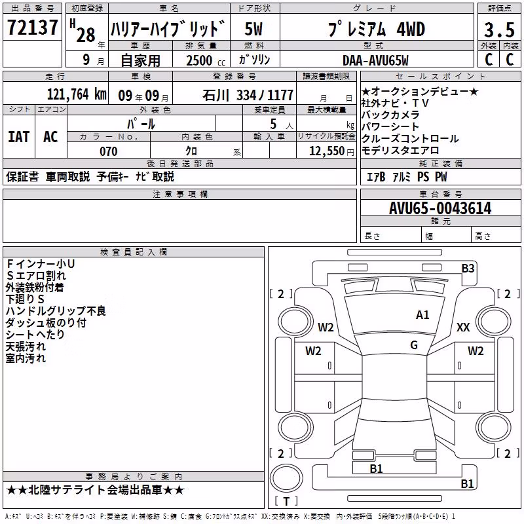Click inspector note ダッシュ板のり付

point(46,323)
